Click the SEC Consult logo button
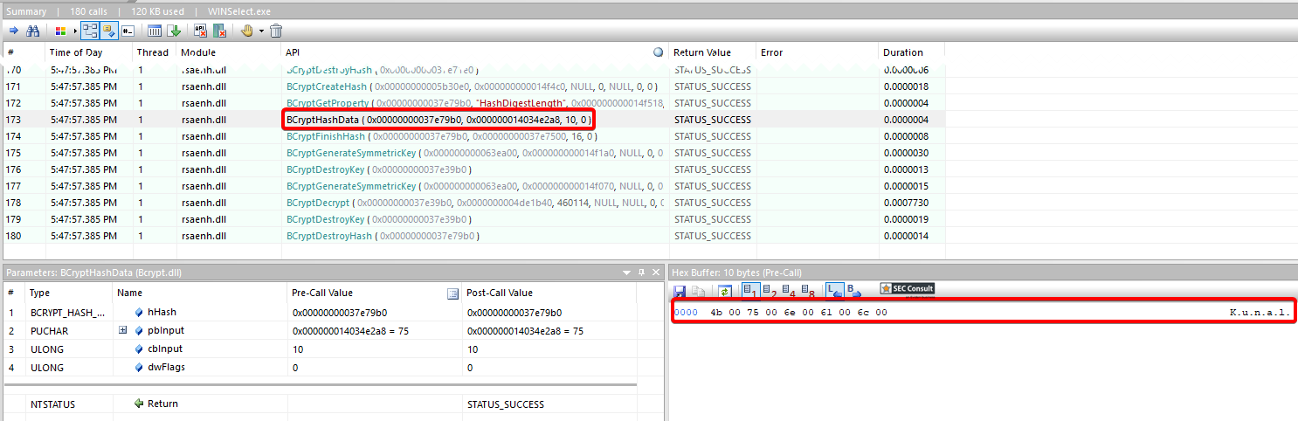Screen dimensions: 1298x421 [x=907, y=290]
